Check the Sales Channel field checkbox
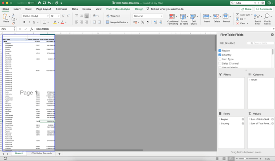 220,63
